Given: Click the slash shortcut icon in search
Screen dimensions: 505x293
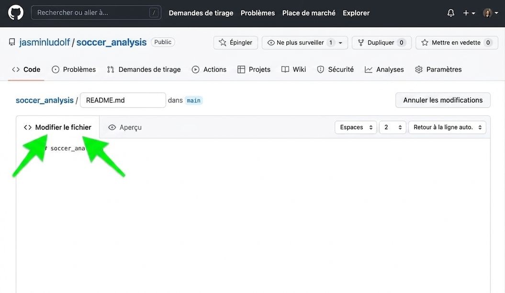Looking at the screenshot, I should point(154,13).
